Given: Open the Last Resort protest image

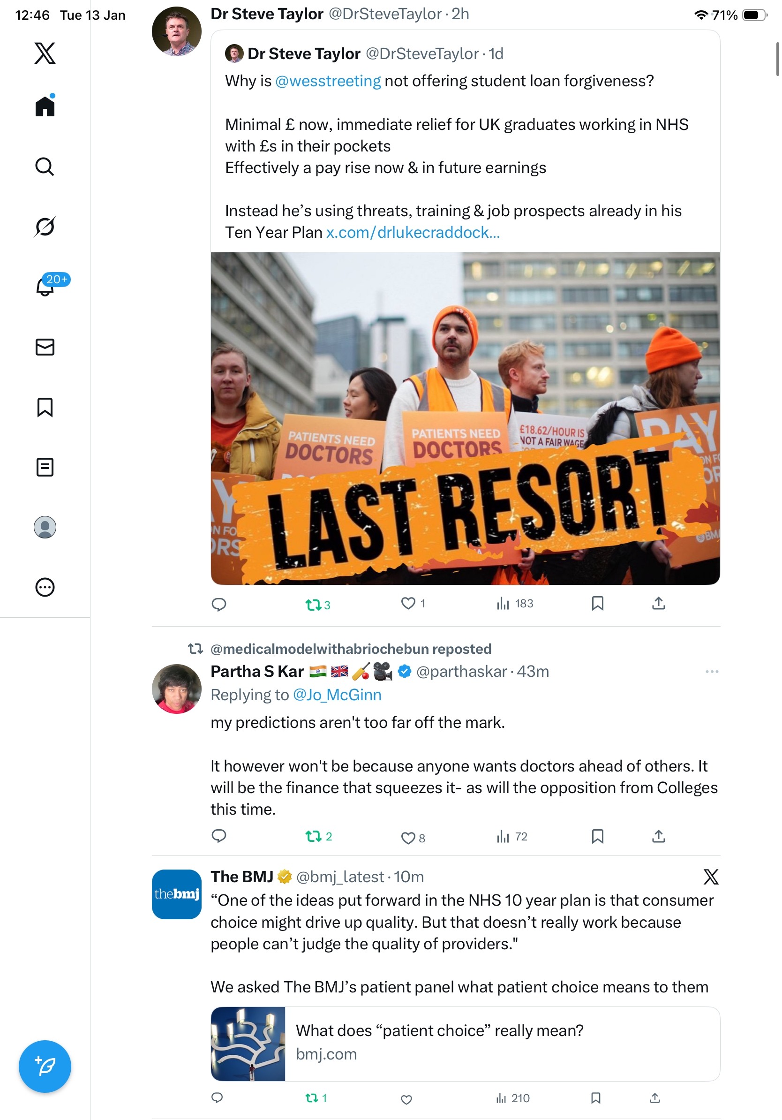Looking at the screenshot, I should (465, 418).
